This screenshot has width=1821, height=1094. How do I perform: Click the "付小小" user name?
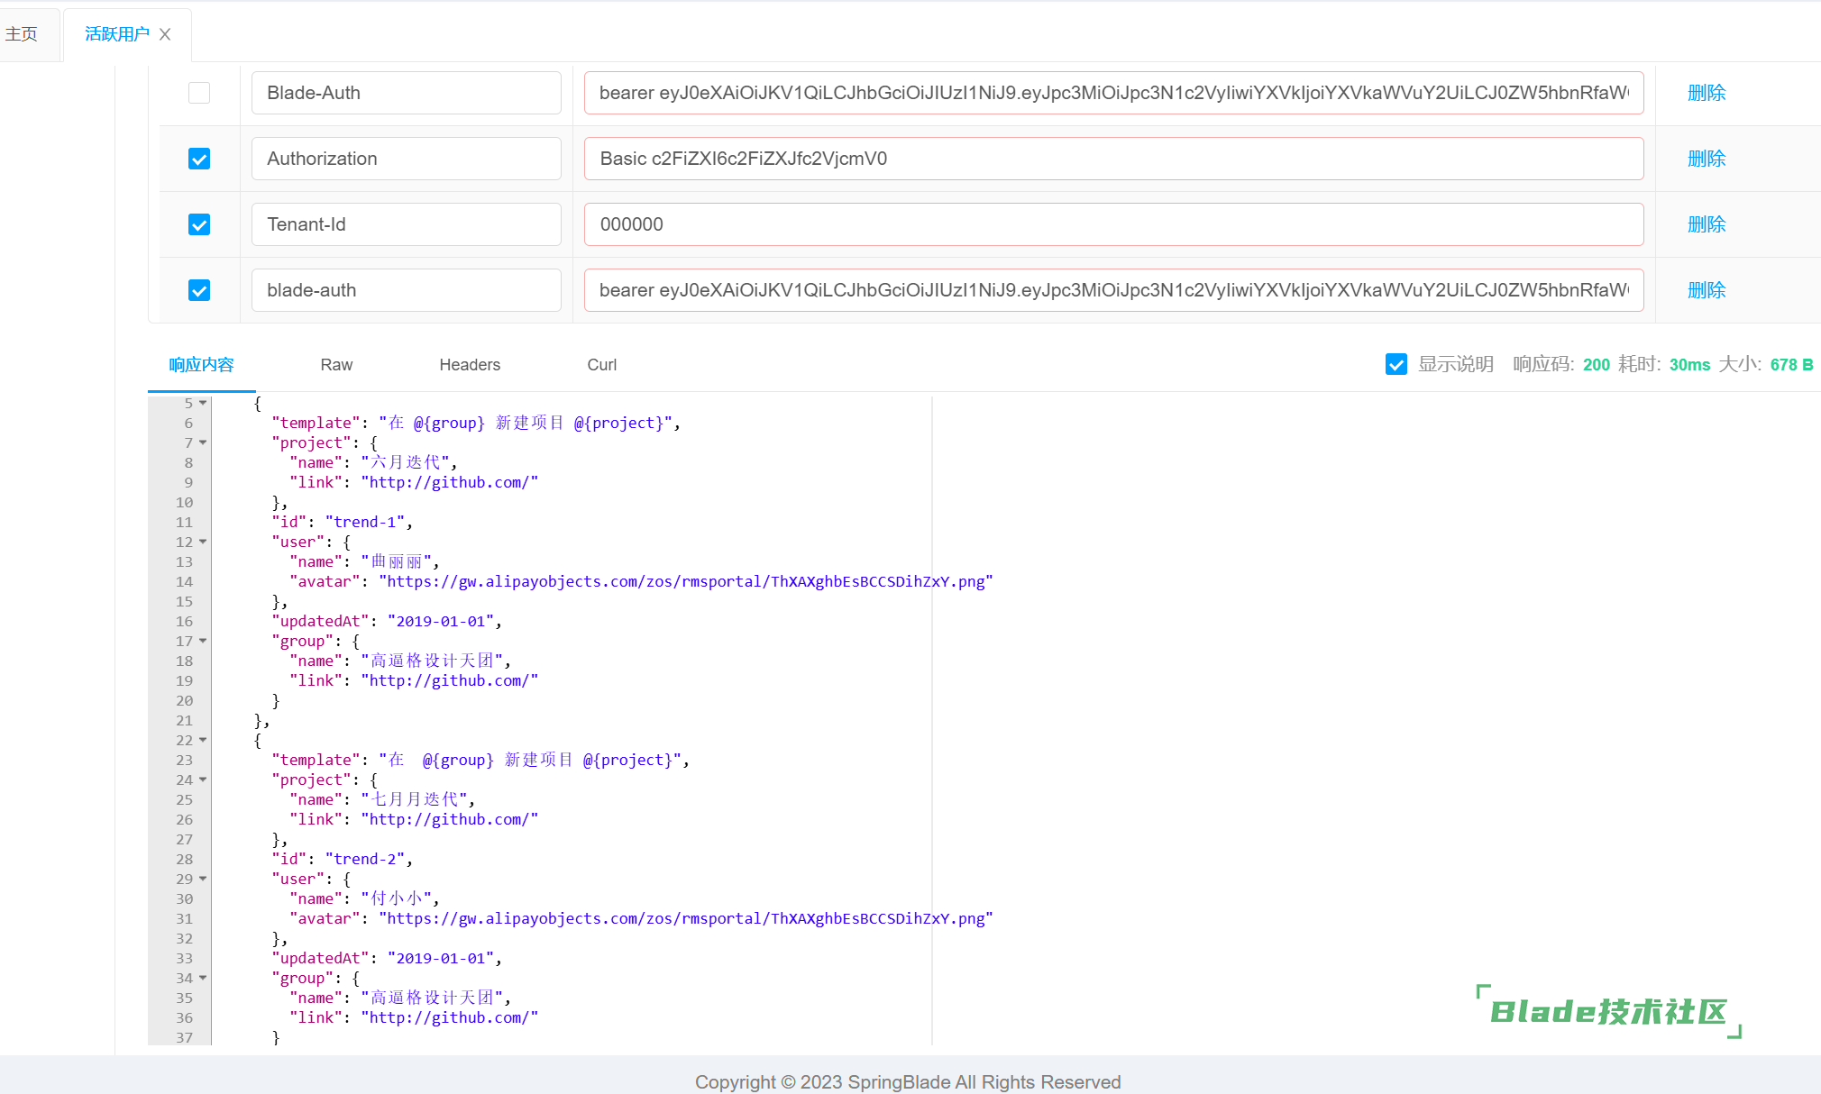pos(397,898)
